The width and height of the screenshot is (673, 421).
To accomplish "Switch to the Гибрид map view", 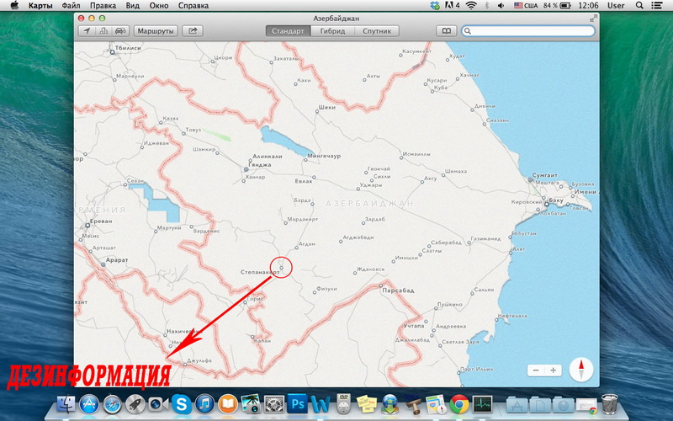I will coord(332,31).
